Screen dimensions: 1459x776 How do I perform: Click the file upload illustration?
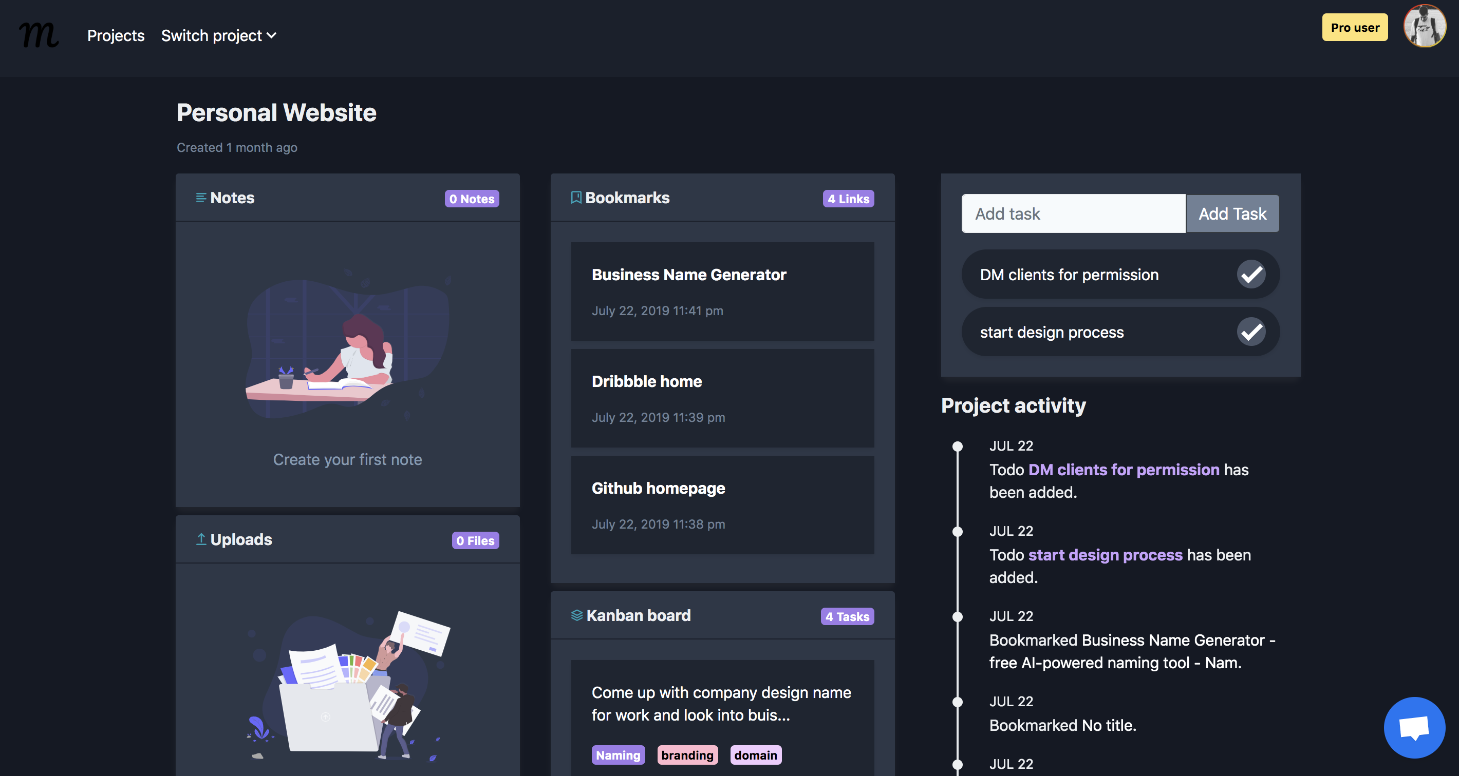348,687
